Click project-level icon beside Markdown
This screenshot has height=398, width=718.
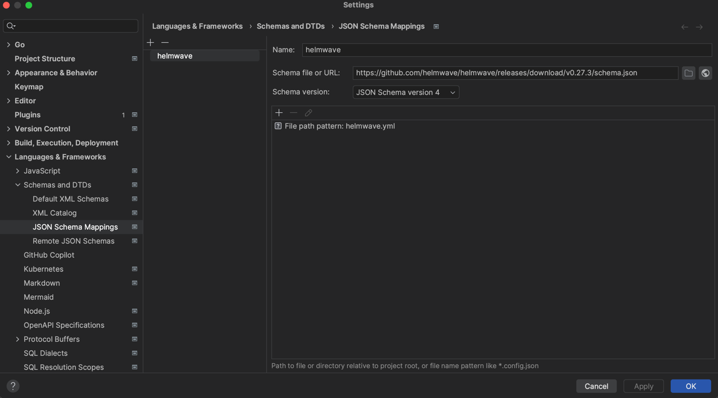(x=134, y=283)
